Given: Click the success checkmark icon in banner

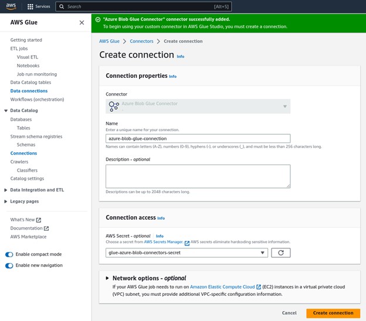Looking at the screenshot, I should (98, 19).
